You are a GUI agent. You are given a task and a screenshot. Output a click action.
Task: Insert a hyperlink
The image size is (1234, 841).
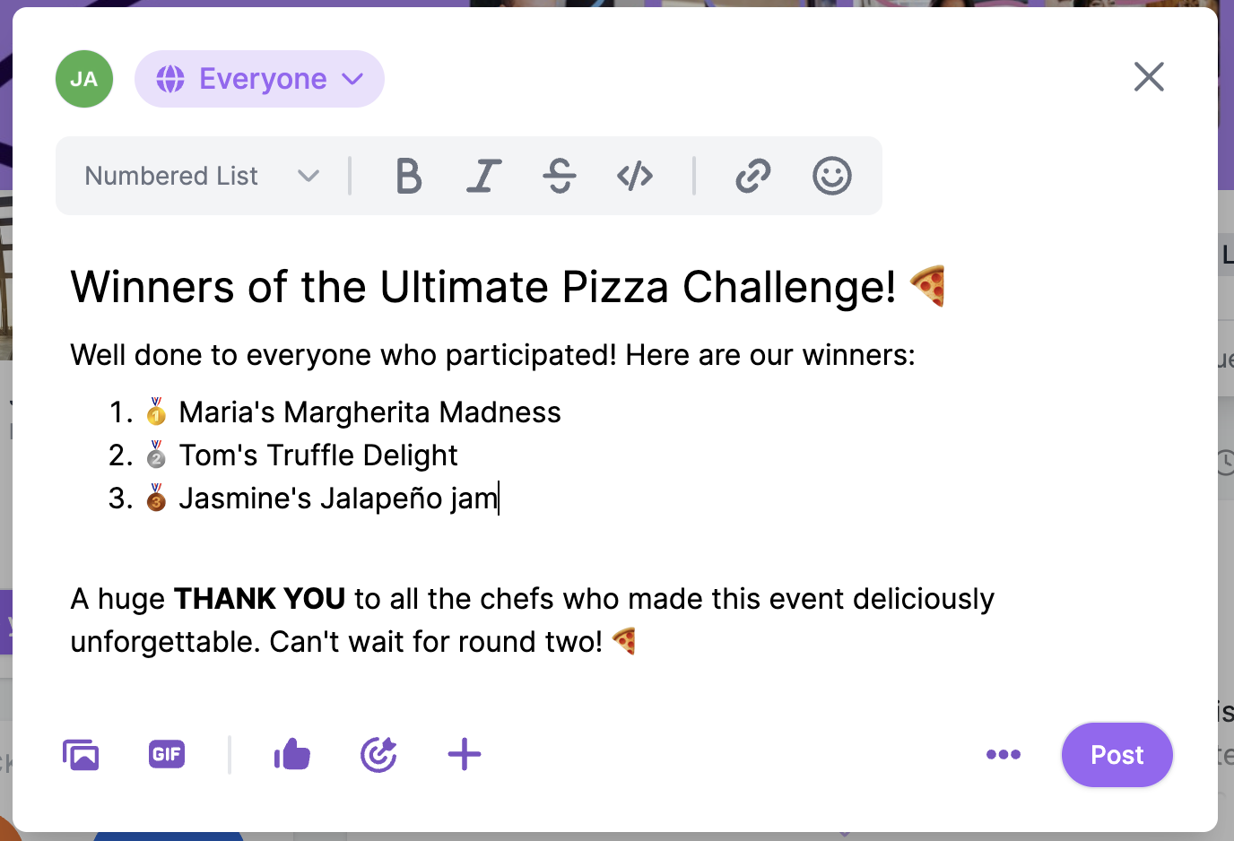[x=753, y=176]
